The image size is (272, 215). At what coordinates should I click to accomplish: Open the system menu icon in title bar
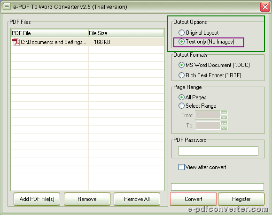[x=7, y=7]
